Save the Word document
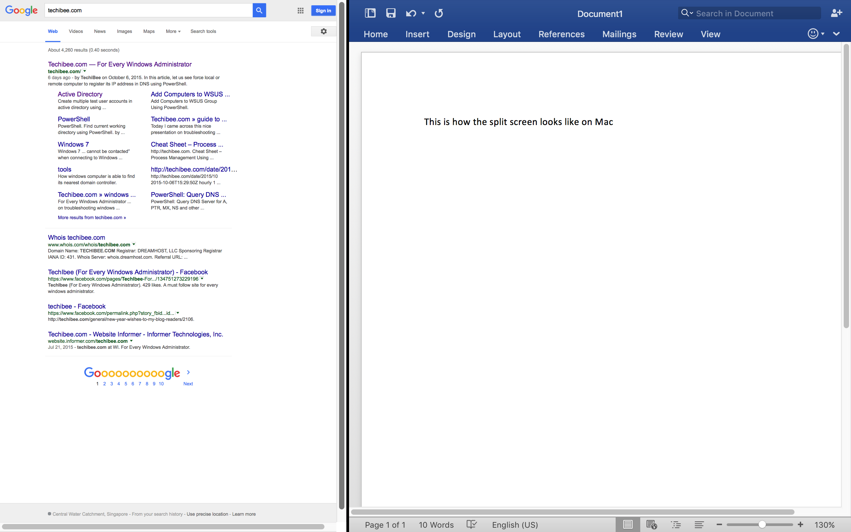851x532 pixels. coord(391,13)
